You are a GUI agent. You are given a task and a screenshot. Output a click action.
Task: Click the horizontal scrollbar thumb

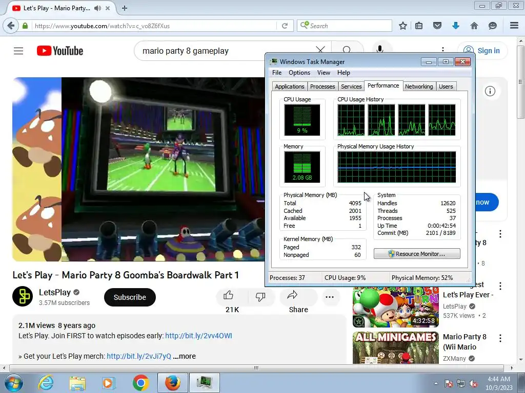point(256,368)
